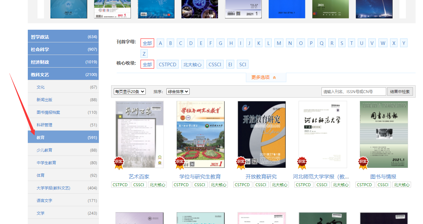Filter journals by letter A
This screenshot has height=224, width=423.
161,43
